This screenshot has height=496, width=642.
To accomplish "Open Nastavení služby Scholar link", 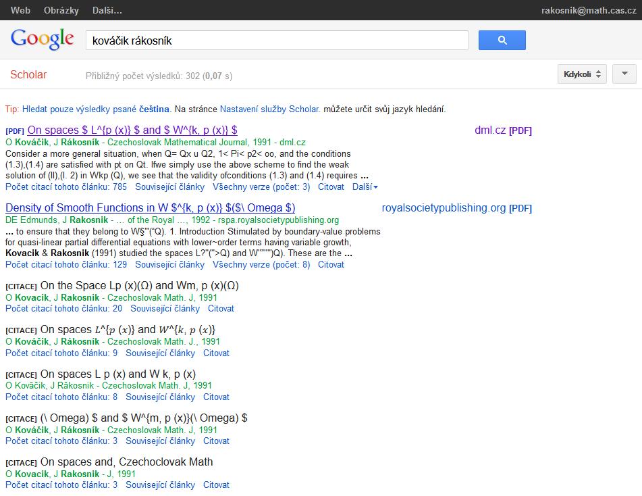I will click(269, 109).
